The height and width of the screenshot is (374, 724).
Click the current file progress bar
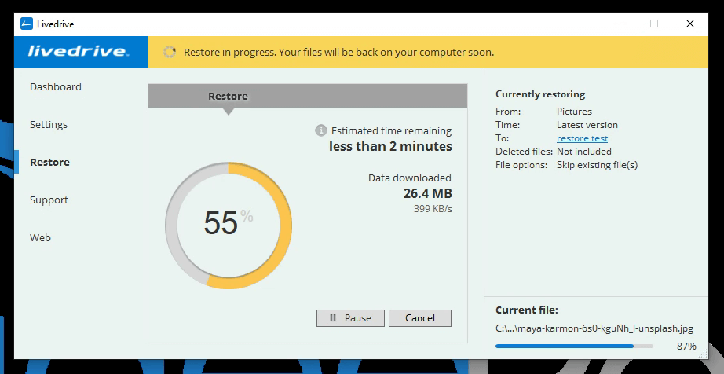coord(574,346)
